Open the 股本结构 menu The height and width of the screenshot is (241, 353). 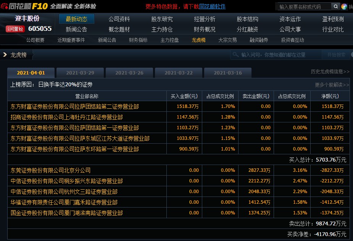(x=247, y=19)
